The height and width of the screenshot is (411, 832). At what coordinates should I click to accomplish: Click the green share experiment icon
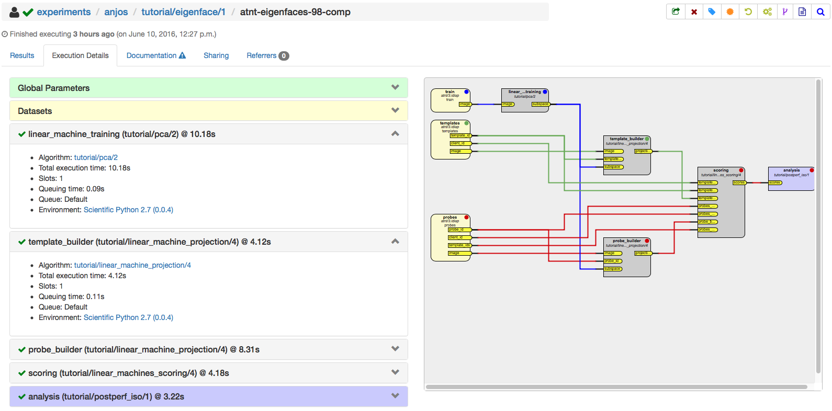coord(676,12)
